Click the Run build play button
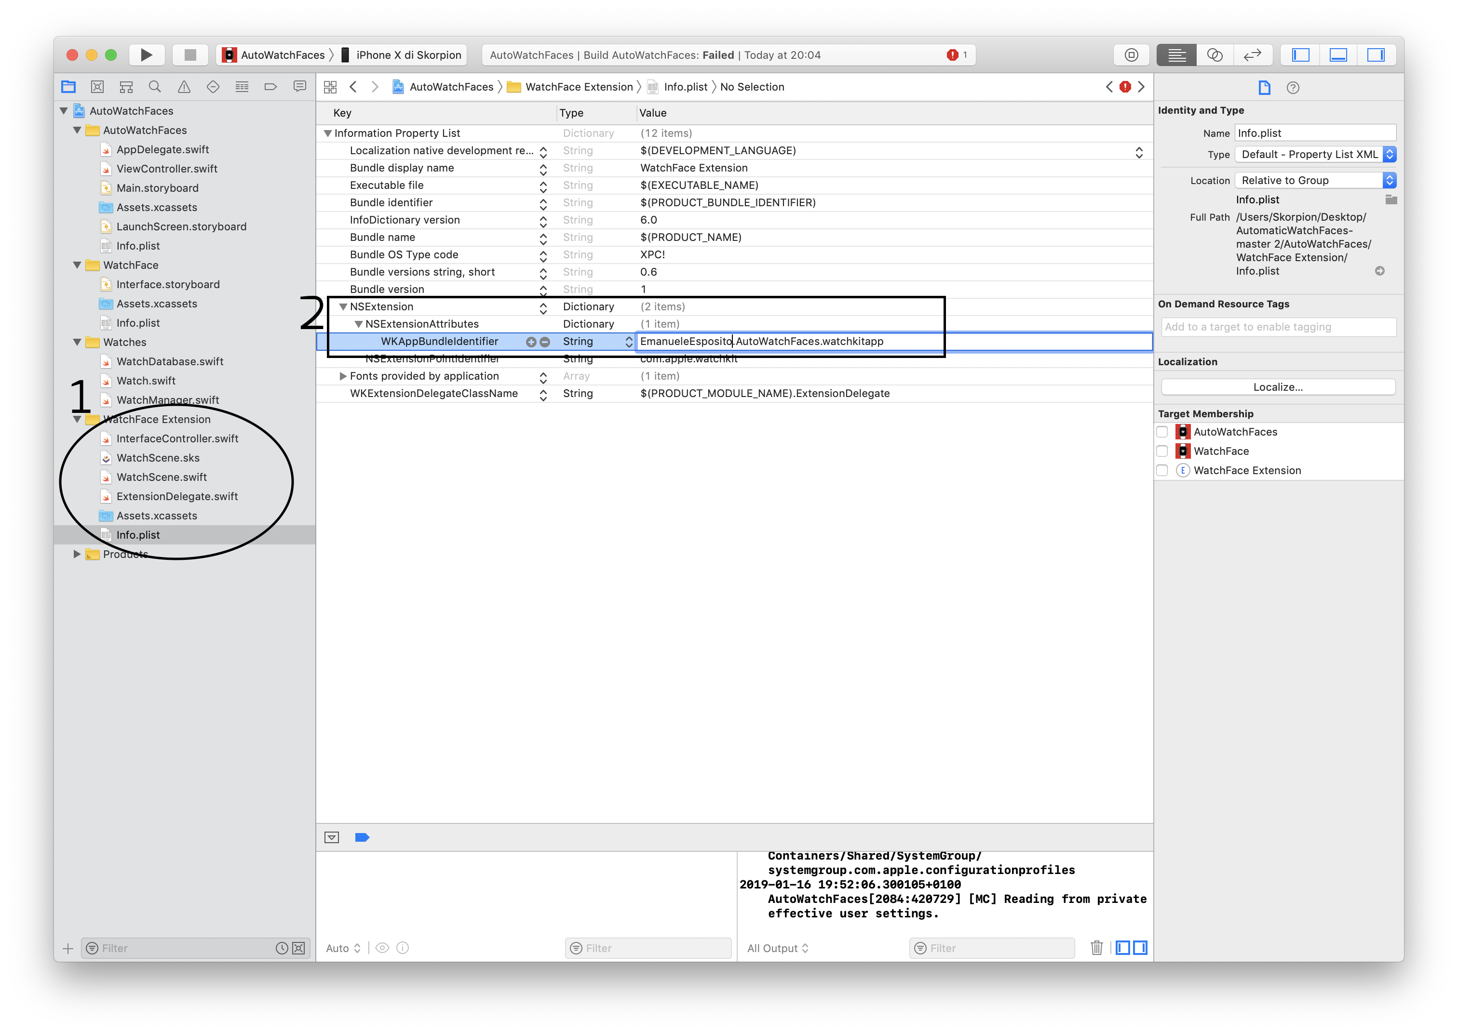The width and height of the screenshot is (1458, 1033). [x=147, y=55]
